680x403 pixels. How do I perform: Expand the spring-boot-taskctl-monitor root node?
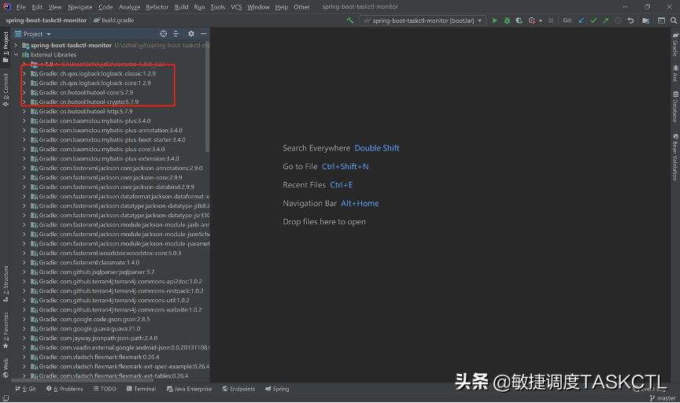16,45
